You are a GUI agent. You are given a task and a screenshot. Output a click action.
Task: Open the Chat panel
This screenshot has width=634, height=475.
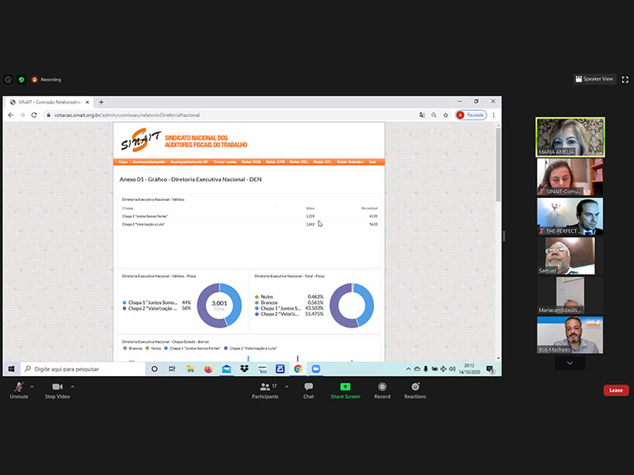[308, 389]
